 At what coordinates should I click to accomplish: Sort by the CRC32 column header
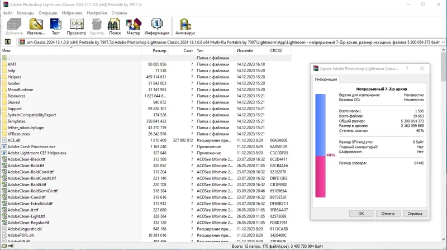click(280, 50)
